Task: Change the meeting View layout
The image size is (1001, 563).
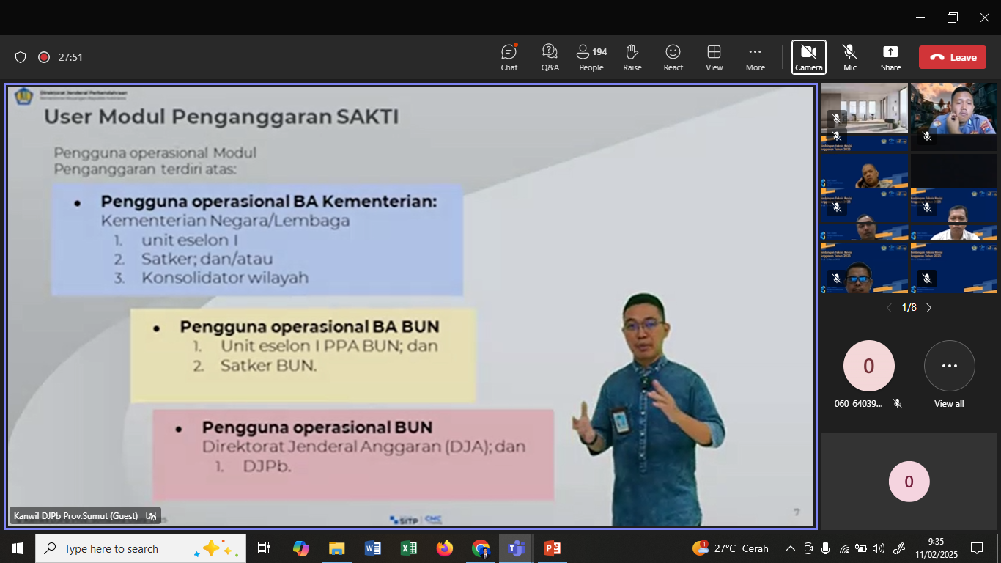Action: point(714,56)
